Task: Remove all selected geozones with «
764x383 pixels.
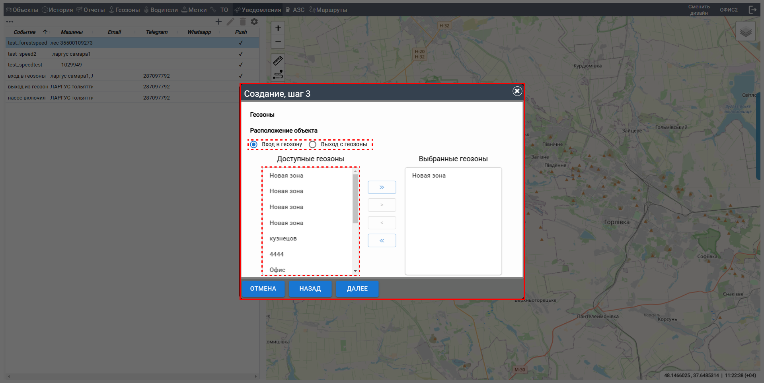Action: coord(382,240)
